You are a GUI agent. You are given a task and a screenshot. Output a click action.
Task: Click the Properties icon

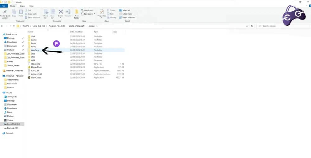(102, 12)
